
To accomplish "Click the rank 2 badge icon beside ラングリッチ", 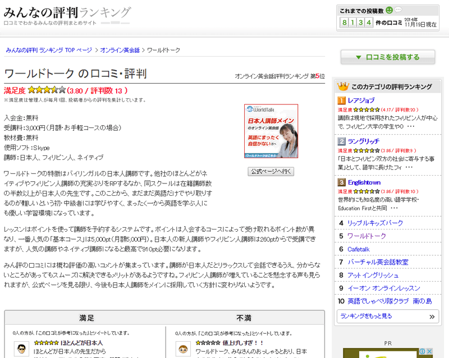I will pos(341,141).
